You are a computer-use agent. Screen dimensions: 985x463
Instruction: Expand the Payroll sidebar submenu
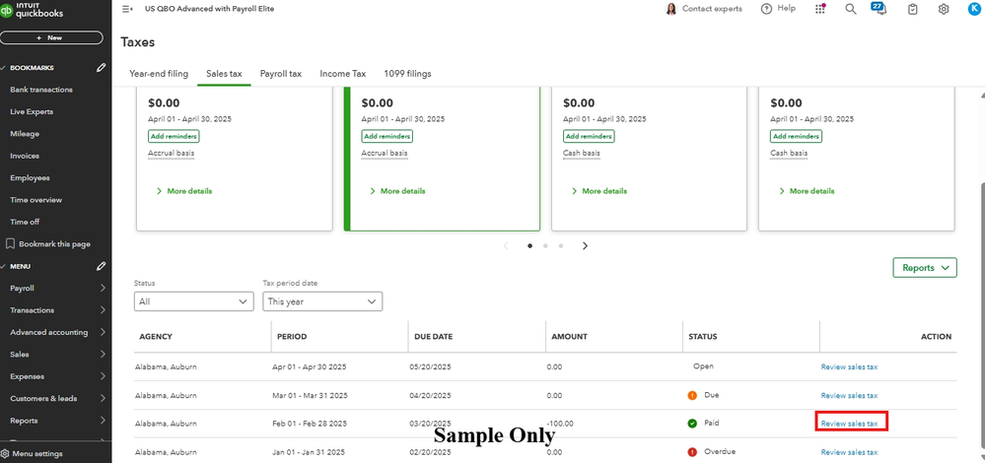(x=103, y=289)
